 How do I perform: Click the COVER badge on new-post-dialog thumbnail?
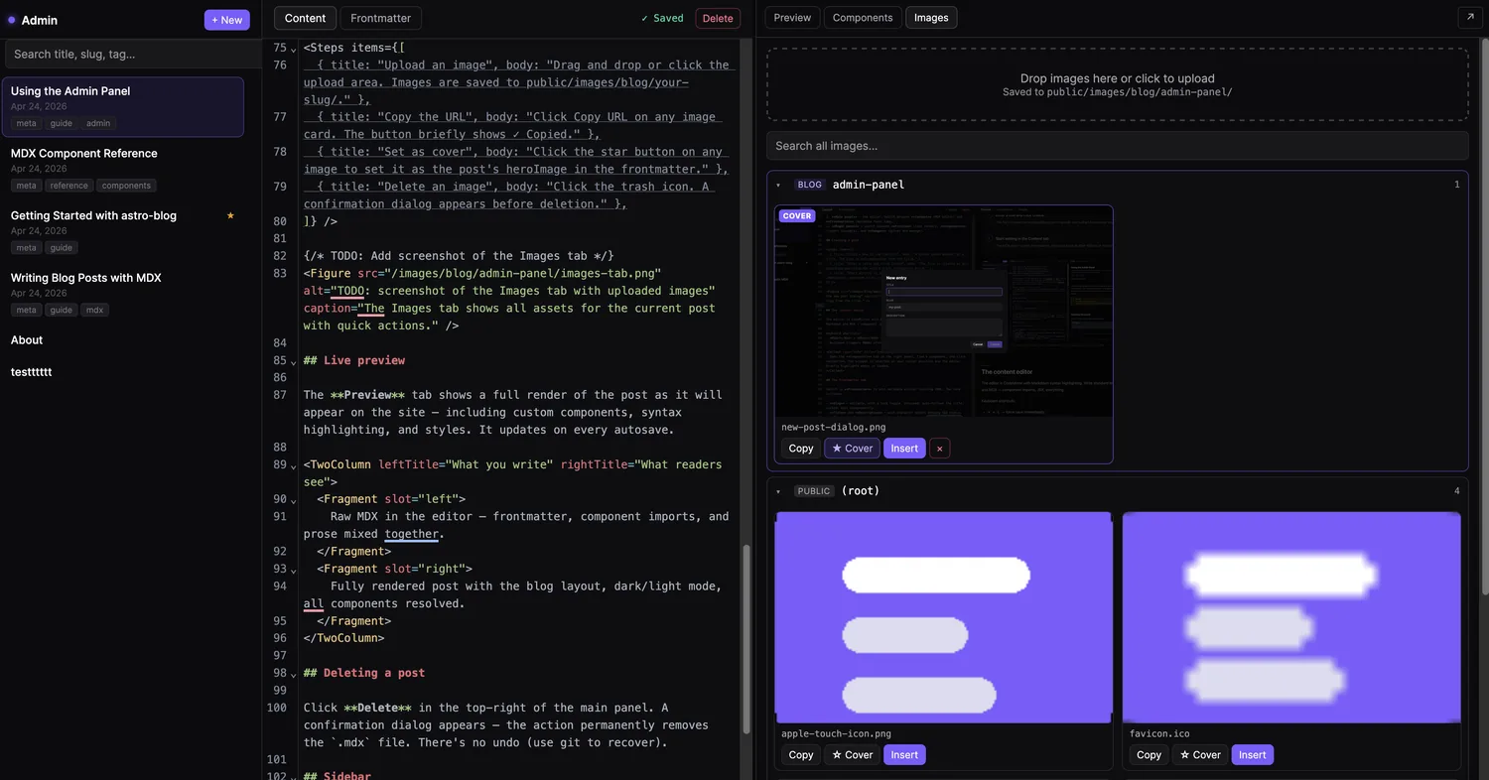point(797,216)
